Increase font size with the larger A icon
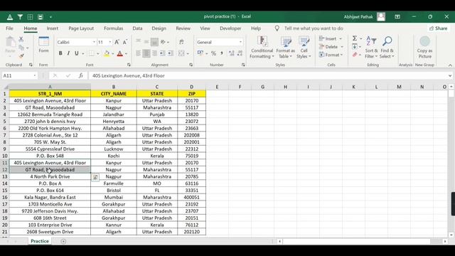The height and width of the screenshot is (256, 455). coord(117,42)
